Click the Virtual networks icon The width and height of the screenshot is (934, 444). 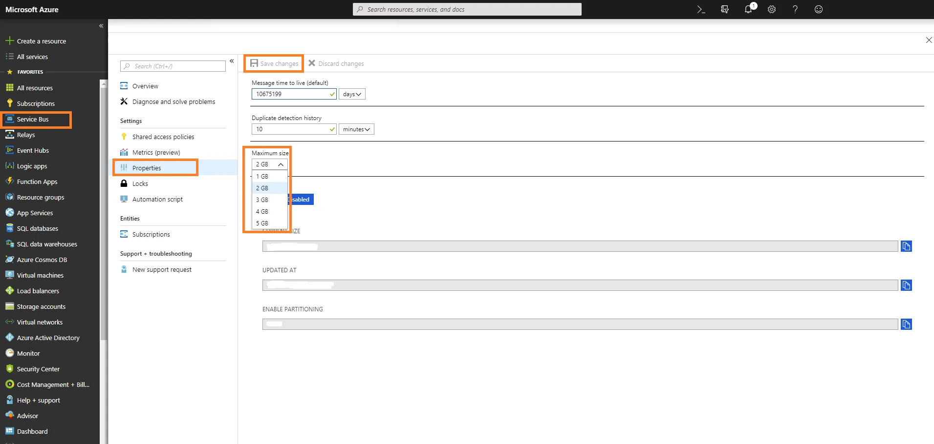point(9,322)
